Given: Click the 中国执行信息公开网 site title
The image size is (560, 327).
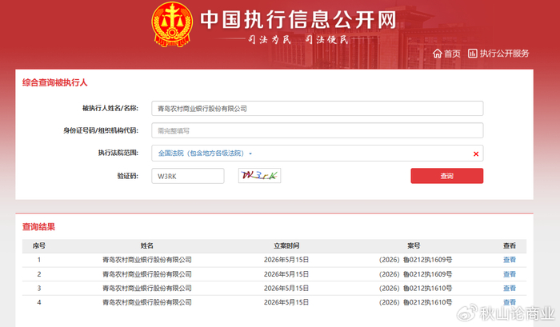Looking at the screenshot, I should [x=298, y=20].
